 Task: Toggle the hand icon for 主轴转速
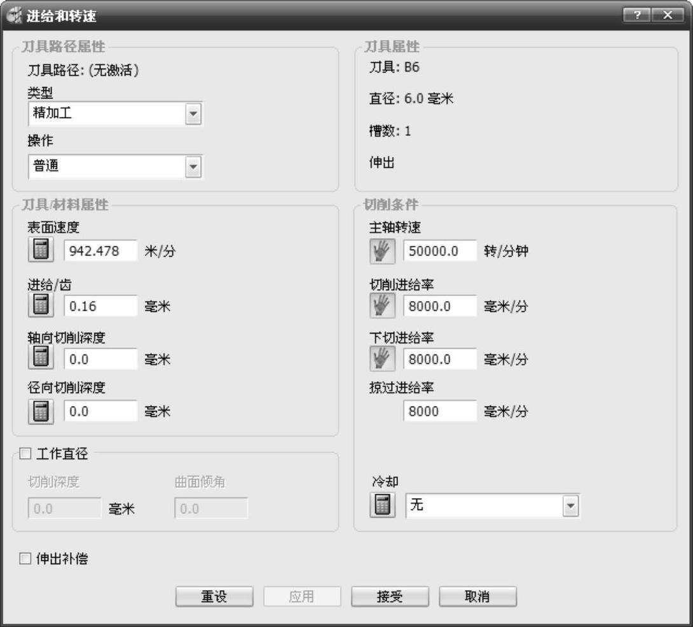coord(382,252)
